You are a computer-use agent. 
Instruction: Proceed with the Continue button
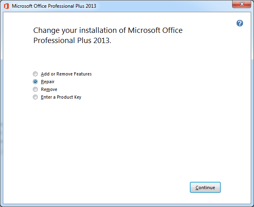click(x=205, y=188)
